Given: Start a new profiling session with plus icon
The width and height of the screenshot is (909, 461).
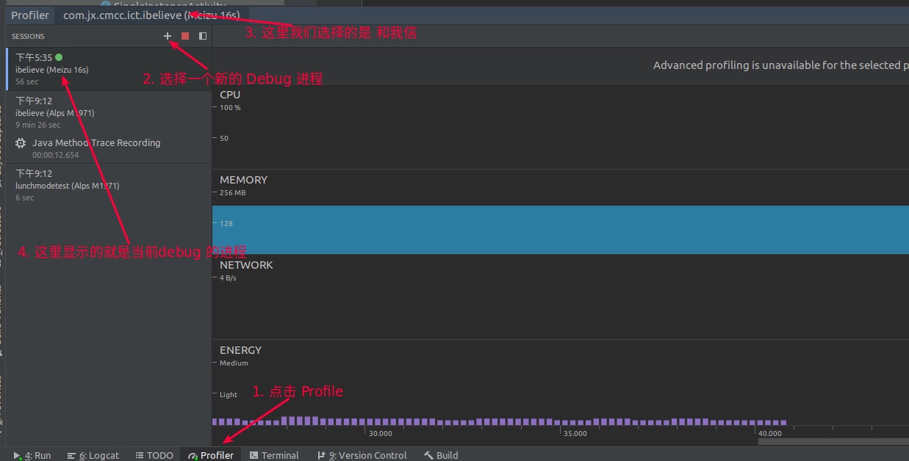Looking at the screenshot, I should [x=168, y=36].
